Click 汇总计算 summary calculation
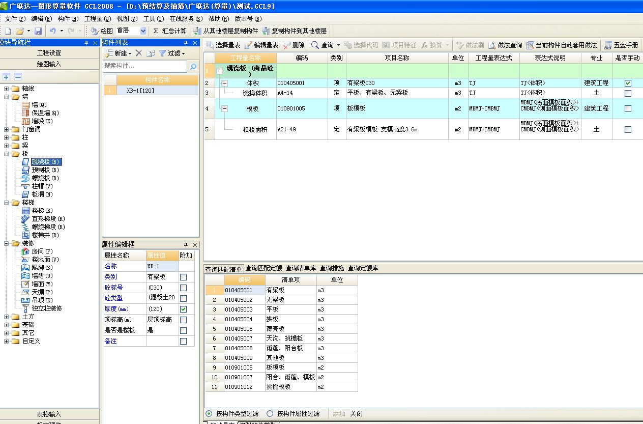This screenshot has width=643, height=424. click(169, 31)
